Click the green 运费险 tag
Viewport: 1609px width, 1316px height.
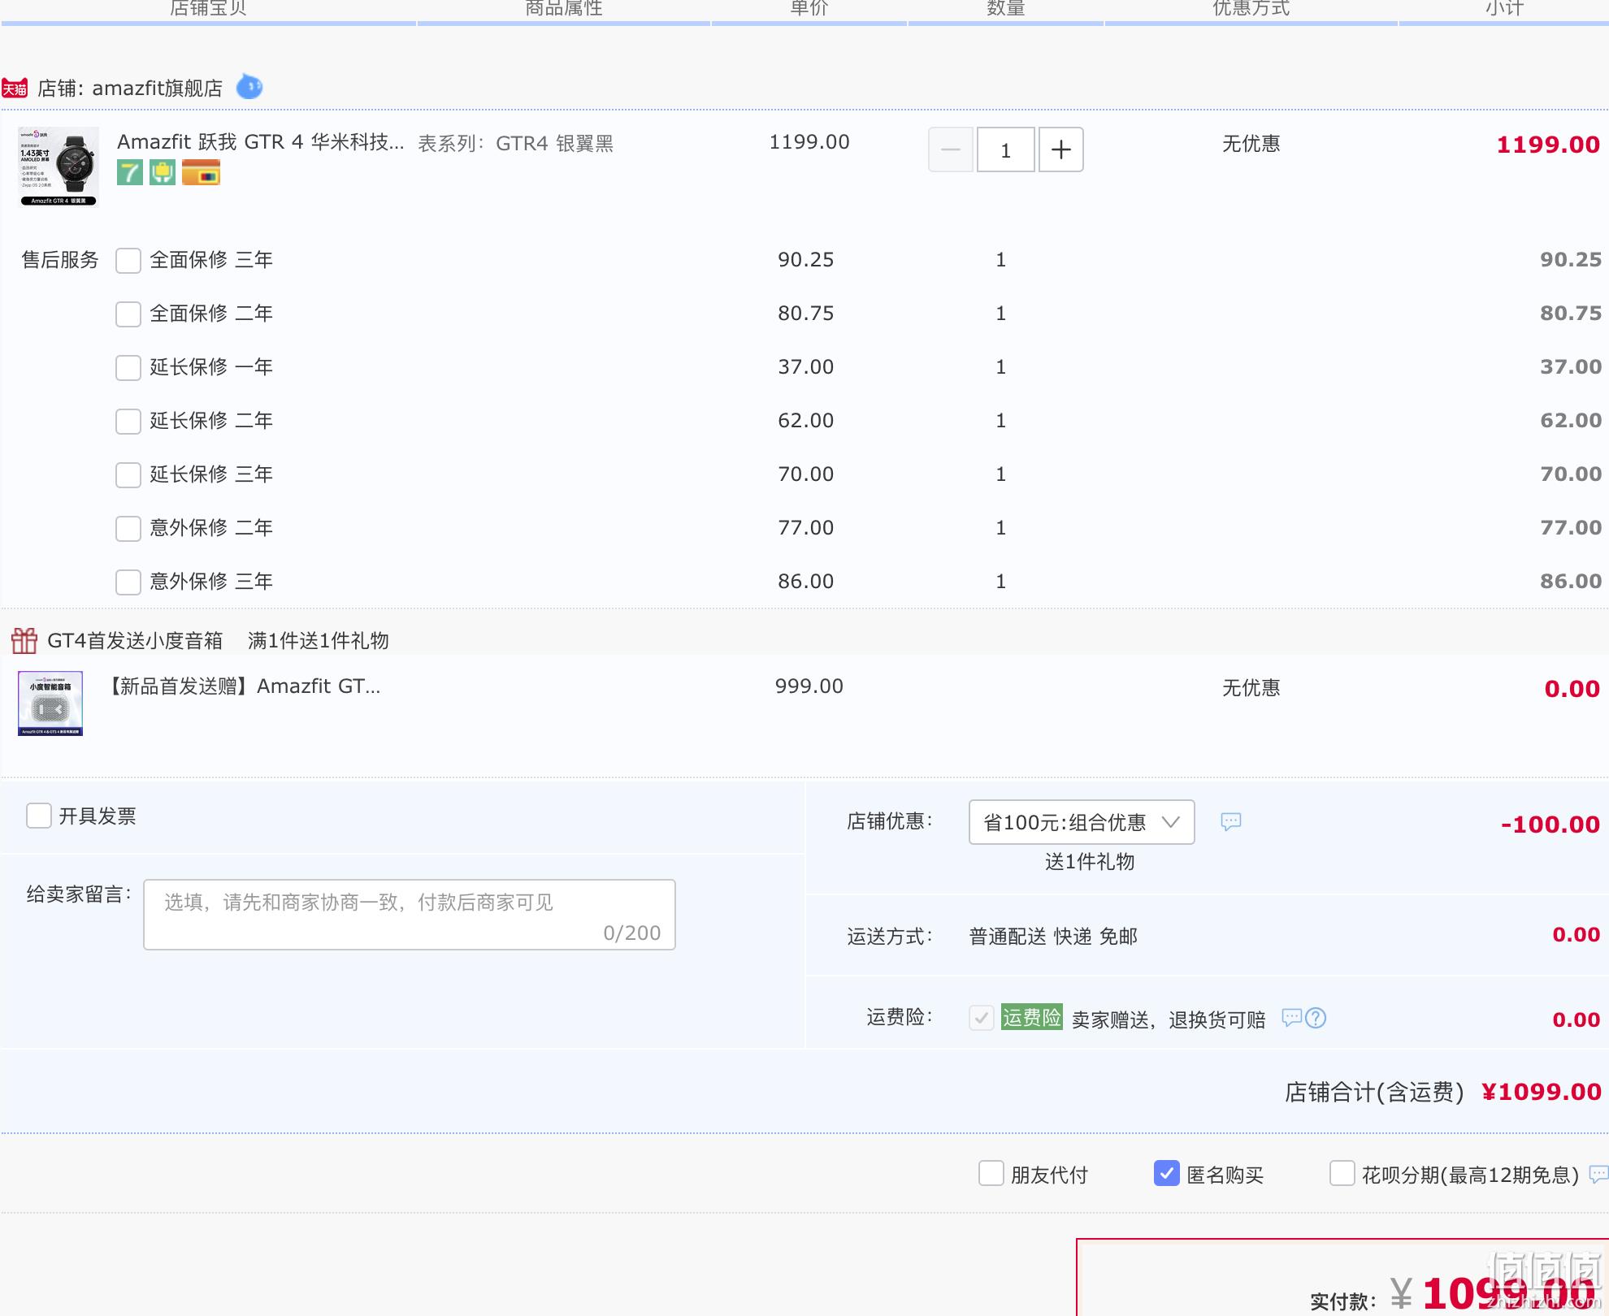[x=1032, y=1017]
